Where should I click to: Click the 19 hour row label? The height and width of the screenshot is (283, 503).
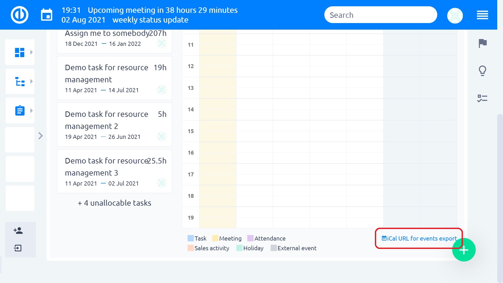(191, 218)
